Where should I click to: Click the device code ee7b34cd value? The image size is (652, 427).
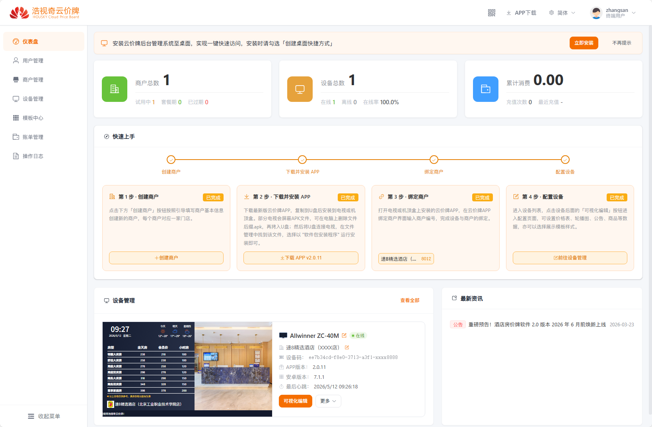point(353,357)
